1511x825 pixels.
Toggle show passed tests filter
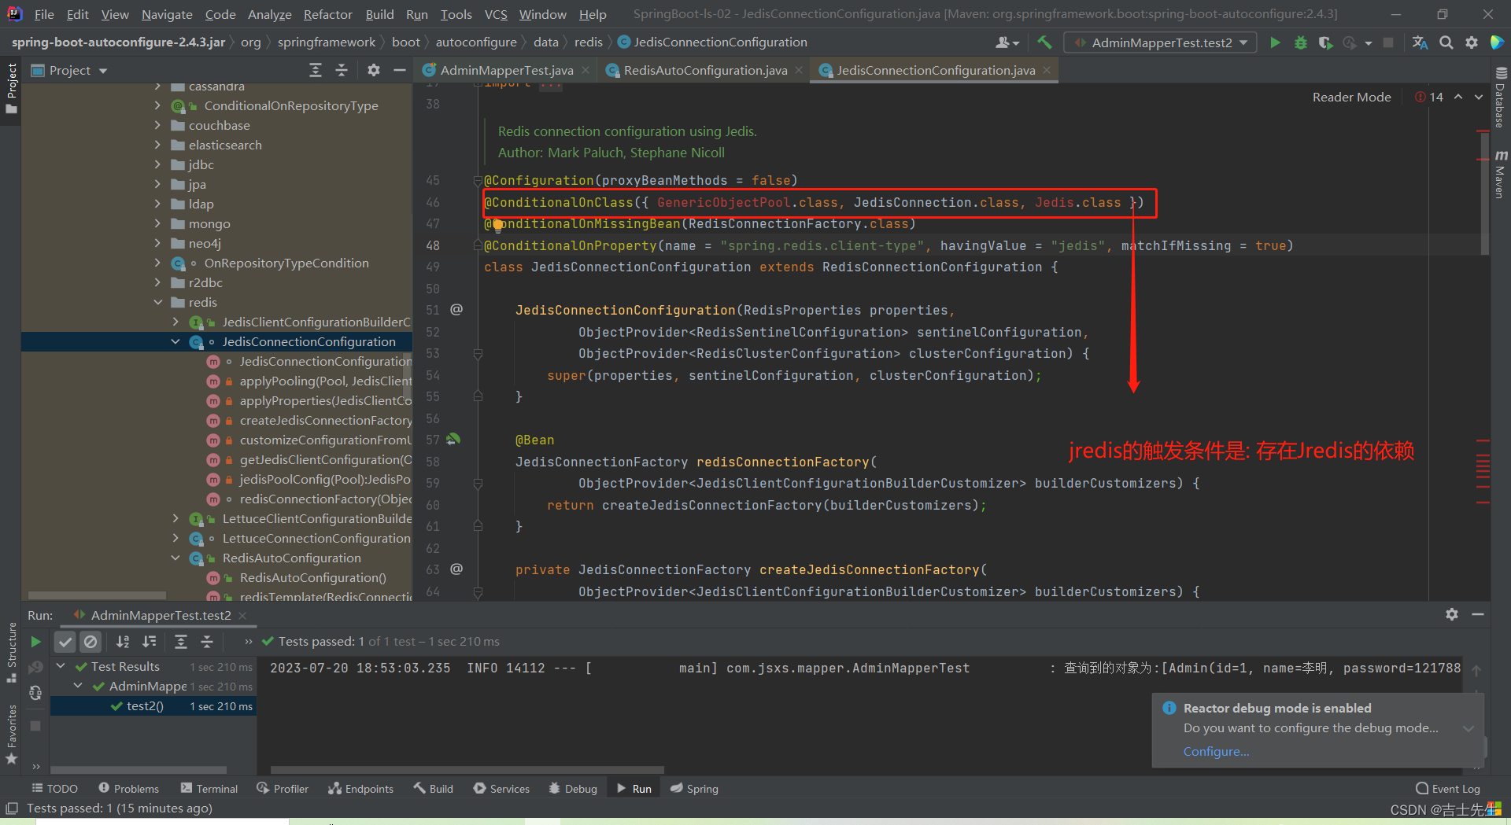click(x=65, y=642)
